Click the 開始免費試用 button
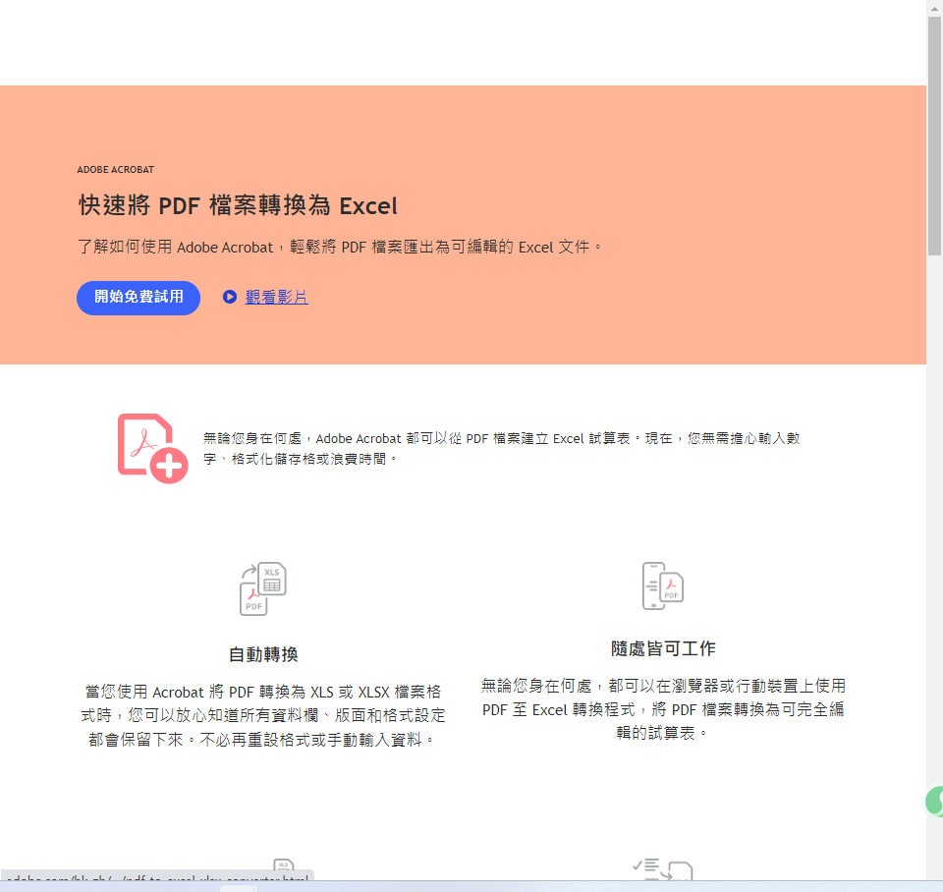 coord(139,298)
